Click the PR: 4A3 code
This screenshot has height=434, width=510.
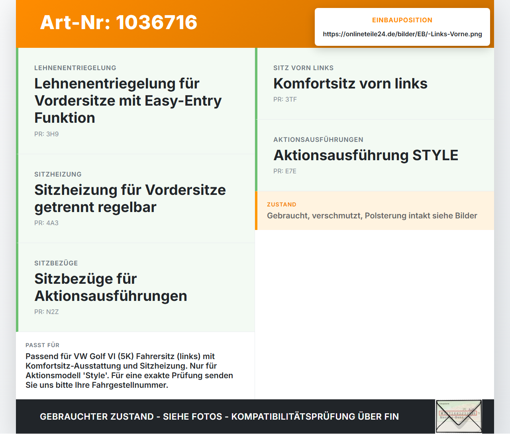(x=47, y=223)
